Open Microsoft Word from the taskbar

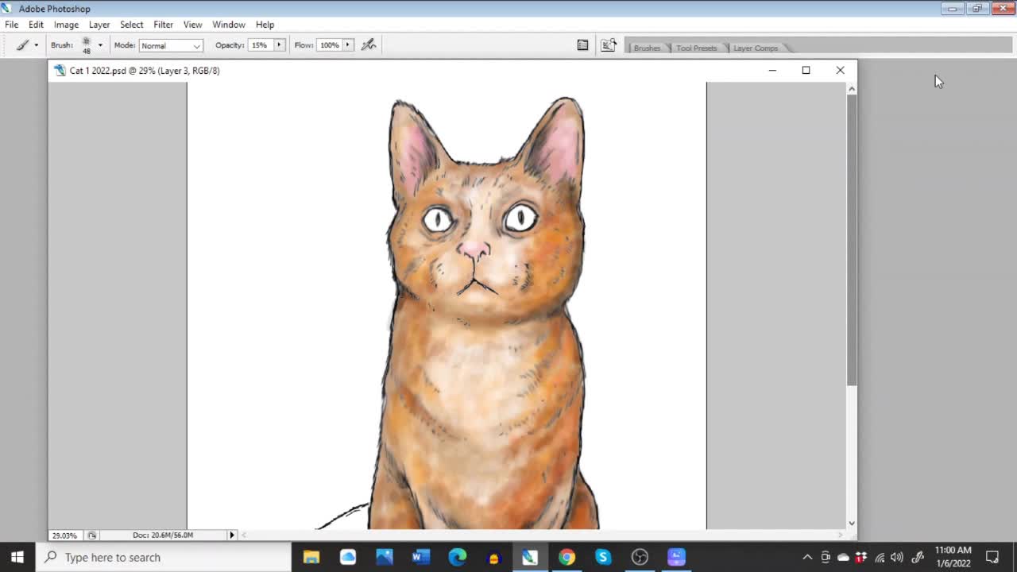tap(421, 557)
